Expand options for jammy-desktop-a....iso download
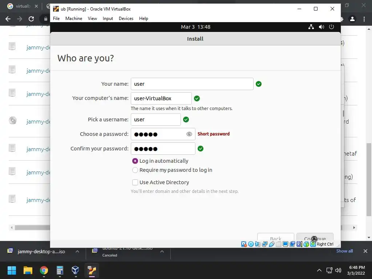This screenshot has width=372, height=279. coord(77,251)
